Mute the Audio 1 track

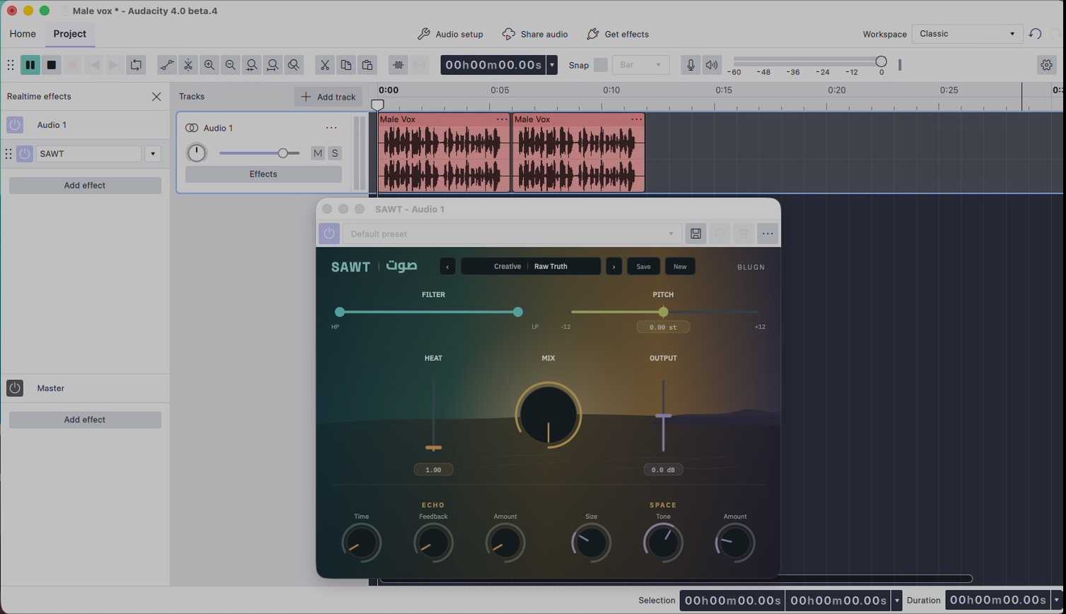tap(318, 153)
